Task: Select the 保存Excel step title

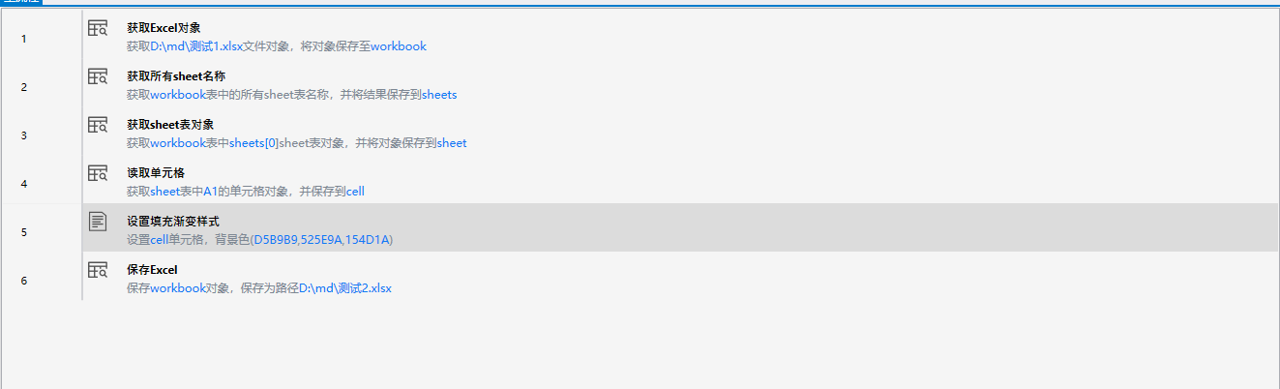Action: (152, 270)
